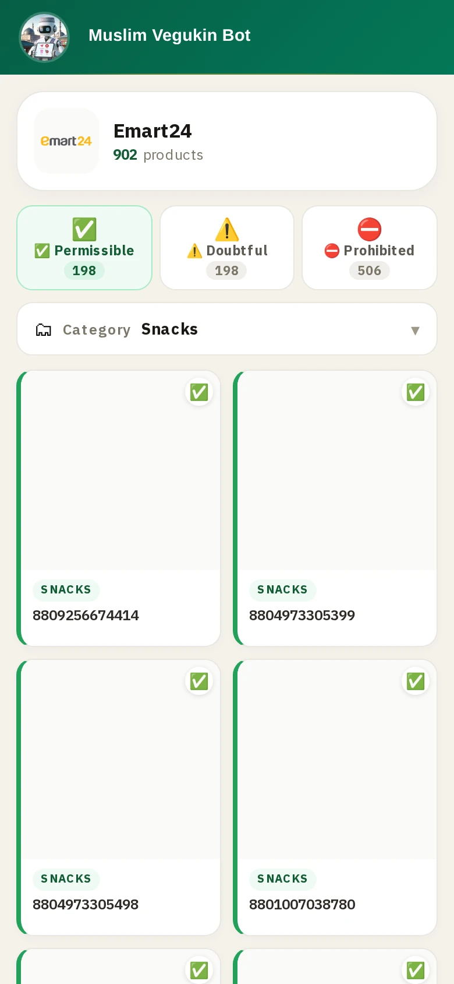Screen dimensions: 454x984
Task: Click Snacks tag on product 8801007038780
Action: click(283, 879)
